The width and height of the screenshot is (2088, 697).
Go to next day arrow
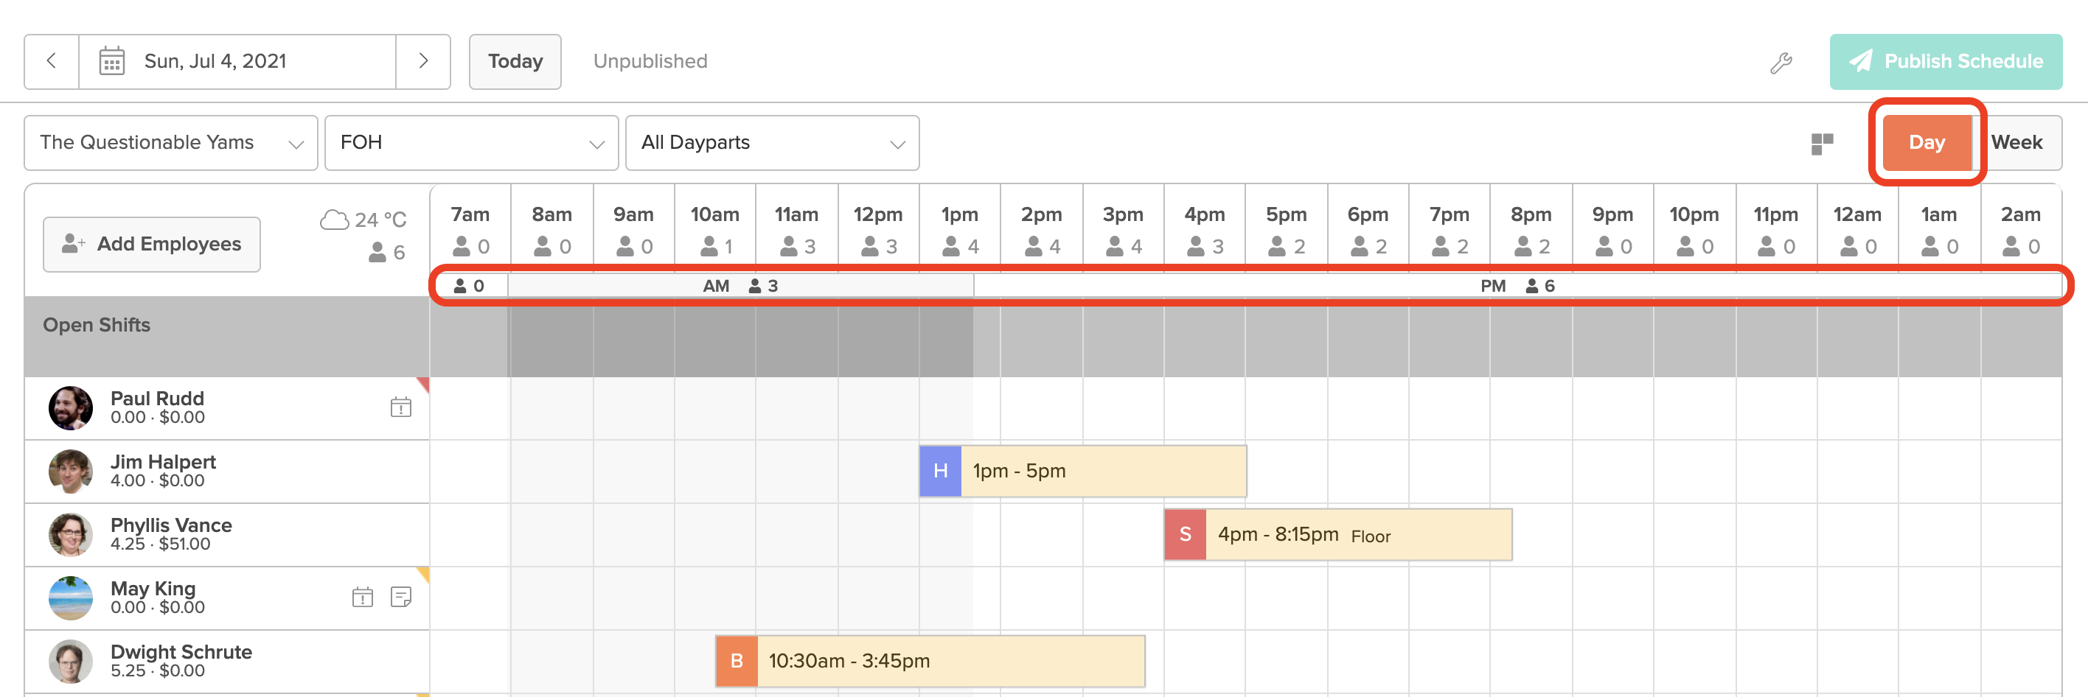[423, 62]
